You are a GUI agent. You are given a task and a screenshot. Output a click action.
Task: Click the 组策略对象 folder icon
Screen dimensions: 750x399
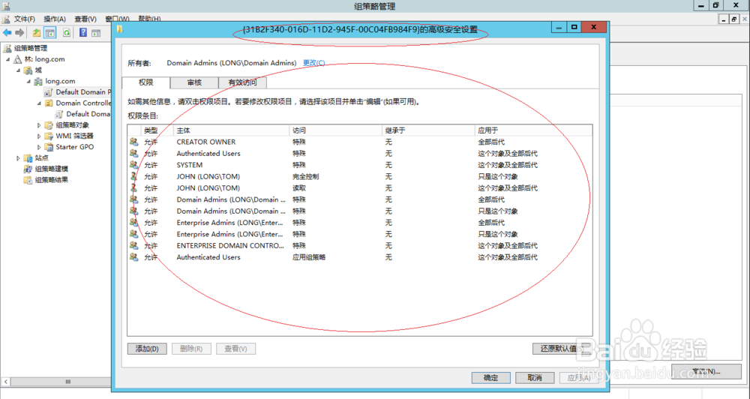[49, 124]
